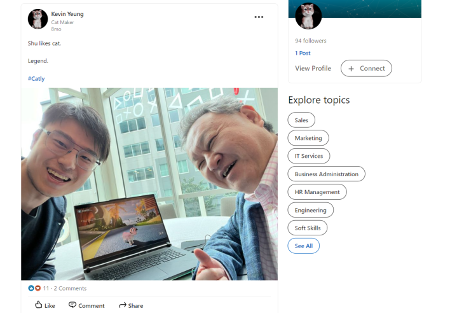Pick the Engineering topic chip
The width and height of the screenshot is (457, 313).
pyautogui.click(x=311, y=210)
